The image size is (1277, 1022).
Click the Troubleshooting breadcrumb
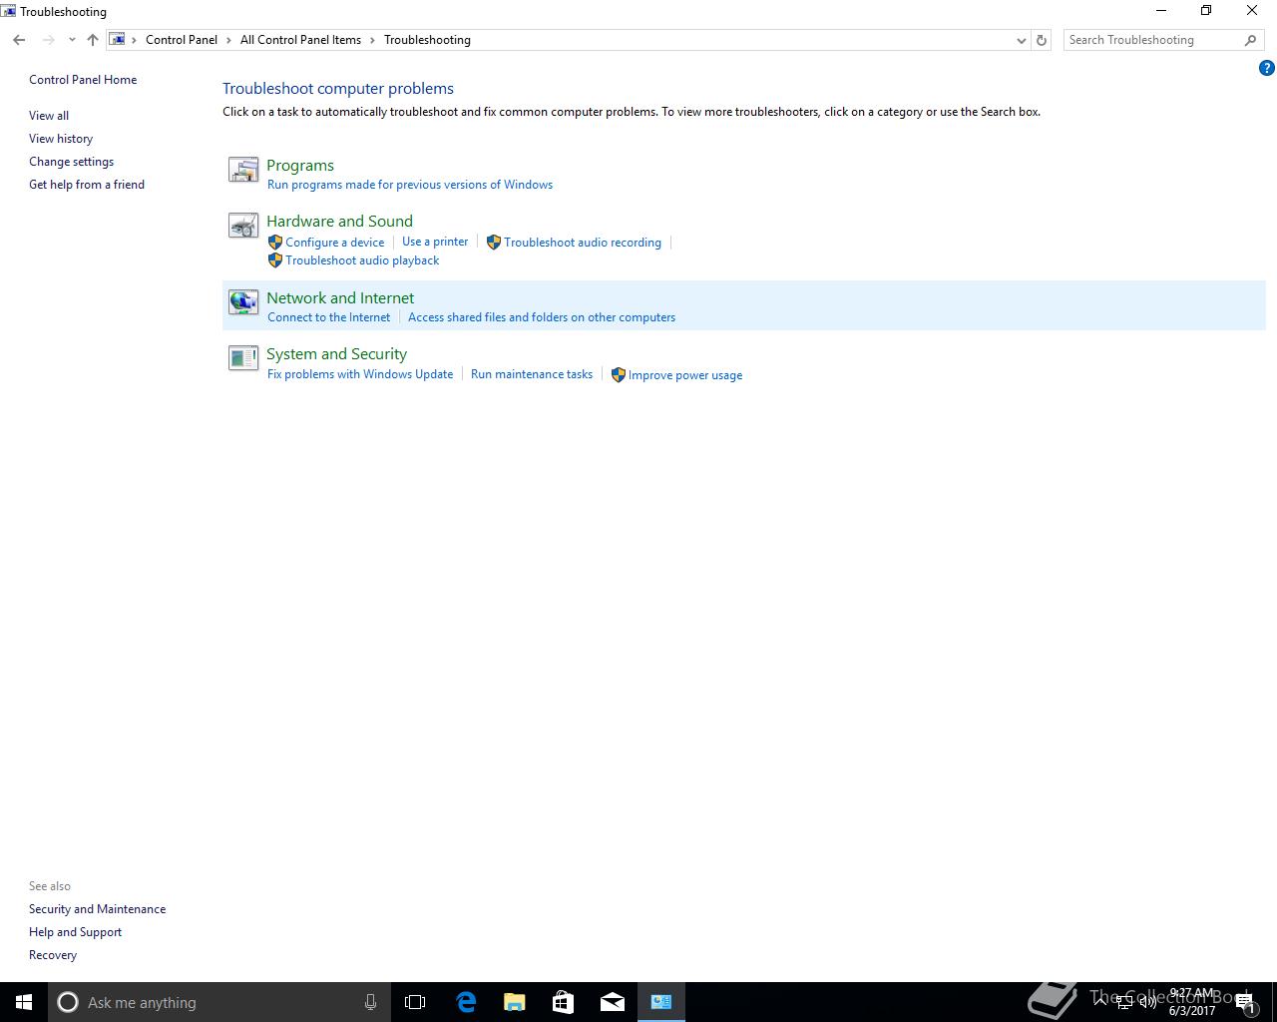click(427, 40)
